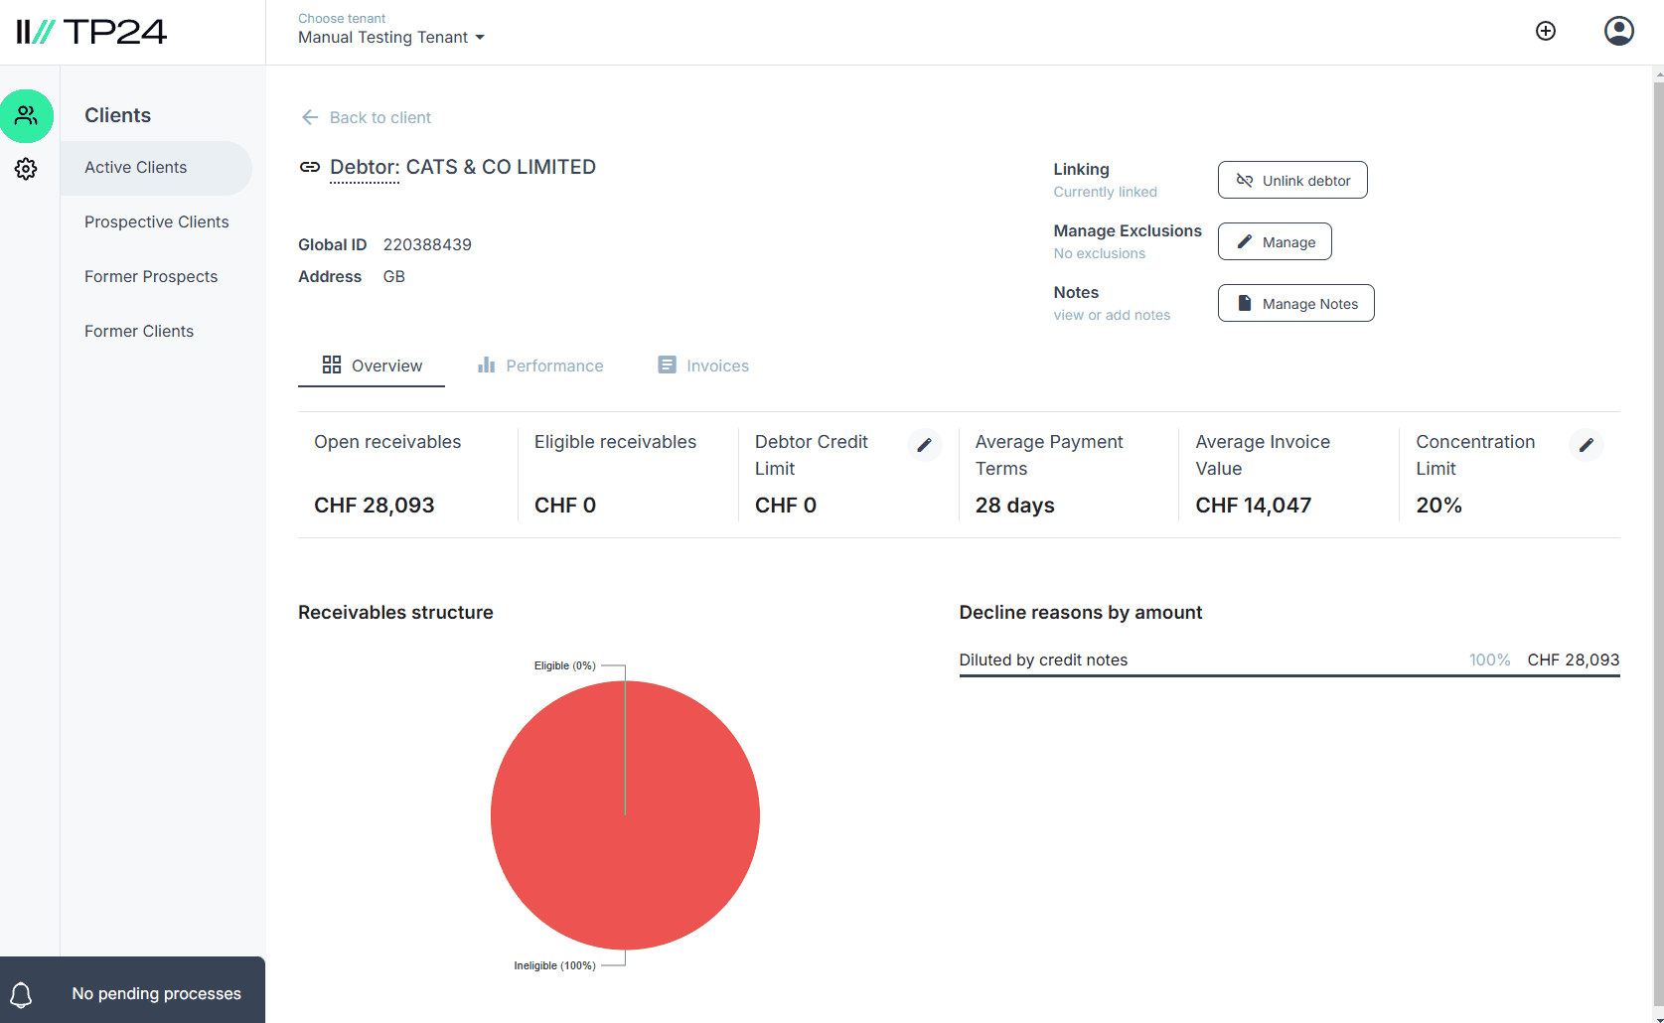Open the user account profile icon
Viewport: 1664px width, 1023px height.
(x=1619, y=31)
